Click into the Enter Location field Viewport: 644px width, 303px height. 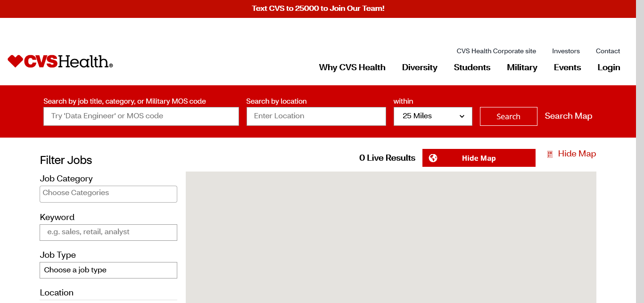[x=316, y=116]
